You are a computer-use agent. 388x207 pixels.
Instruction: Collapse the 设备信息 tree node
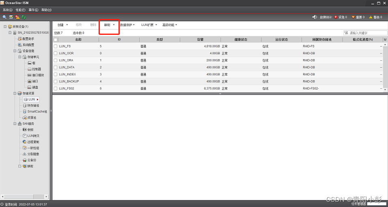[15, 51]
